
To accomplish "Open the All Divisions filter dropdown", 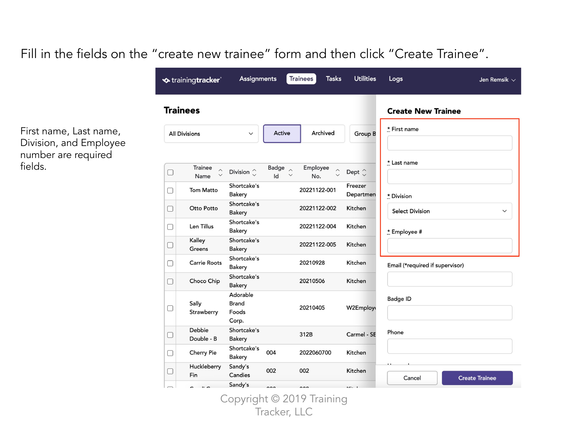I will [211, 134].
